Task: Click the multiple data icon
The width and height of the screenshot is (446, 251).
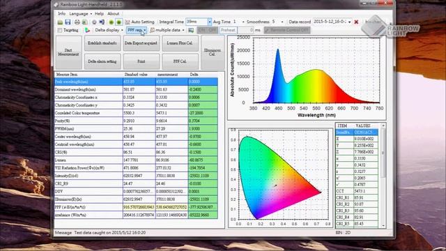Action: coord(153,30)
